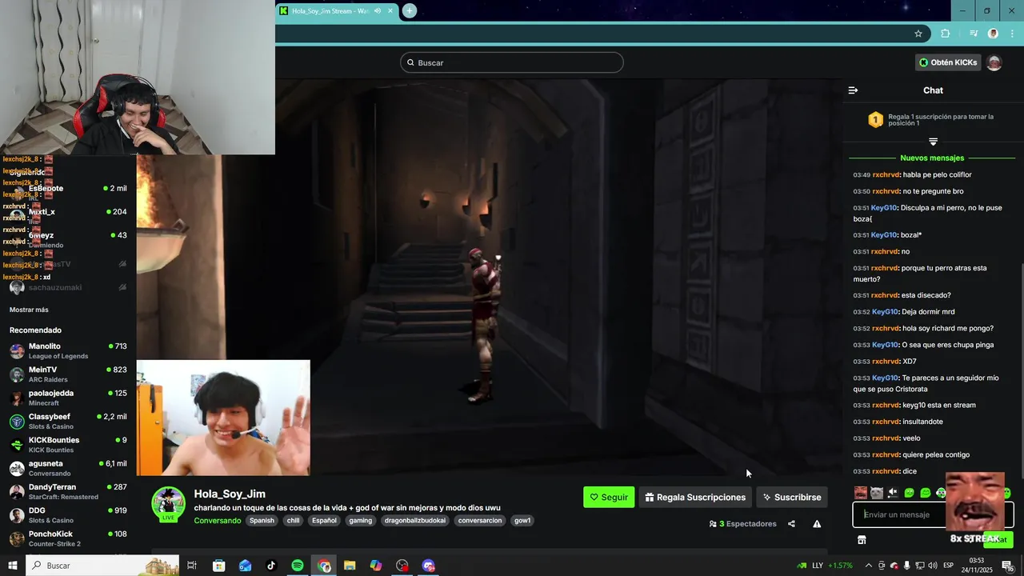
Task: Expand the gift leaderboard chevron in chat
Action: coord(933,142)
